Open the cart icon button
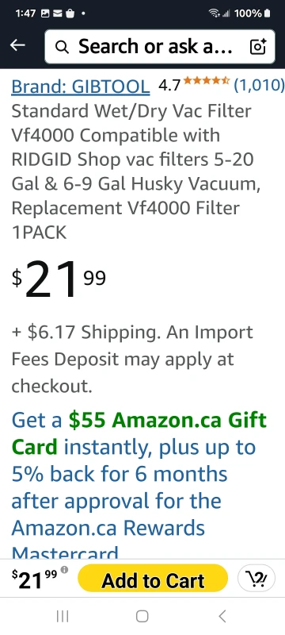285x635 pixels. pos(256,579)
